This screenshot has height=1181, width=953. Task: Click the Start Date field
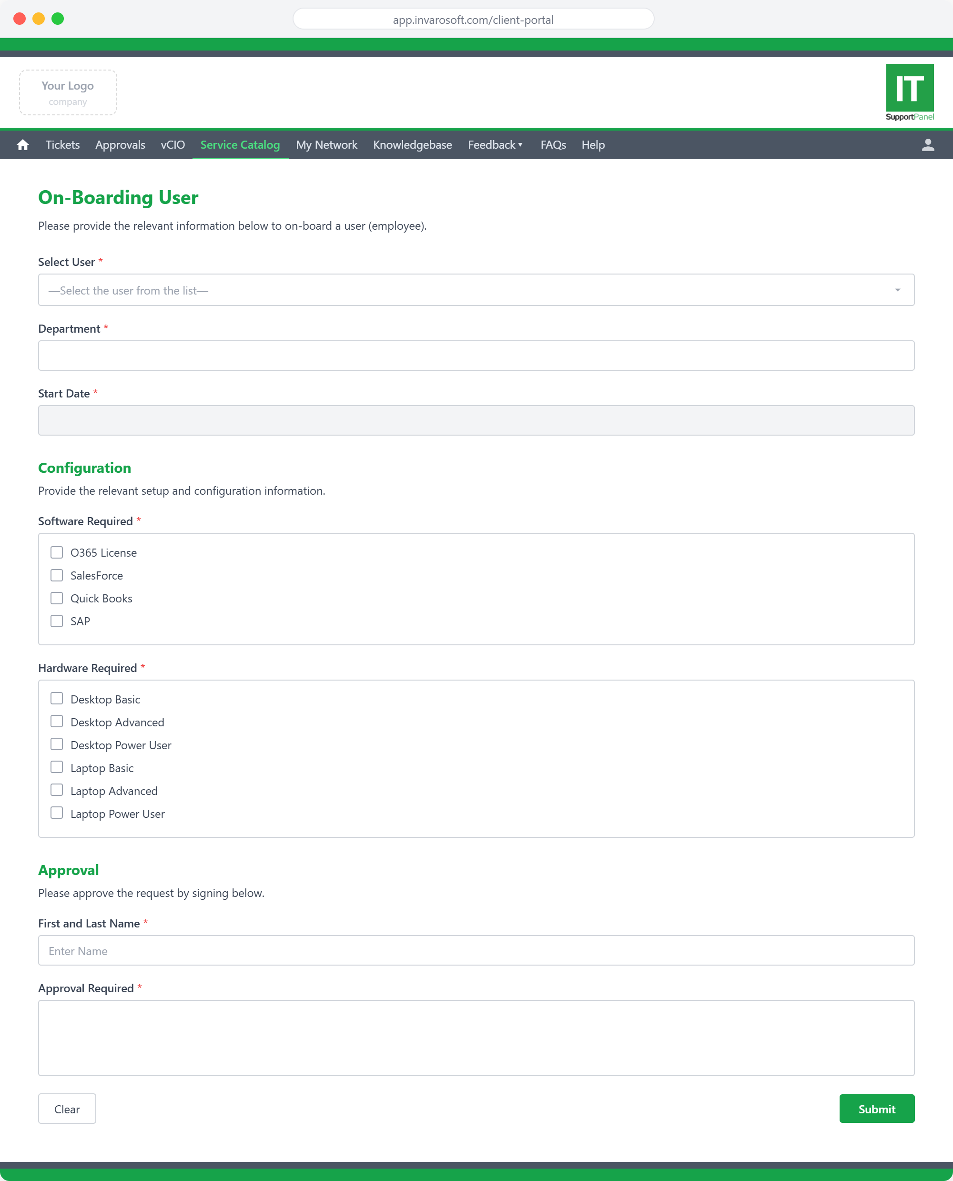tap(476, 420)
